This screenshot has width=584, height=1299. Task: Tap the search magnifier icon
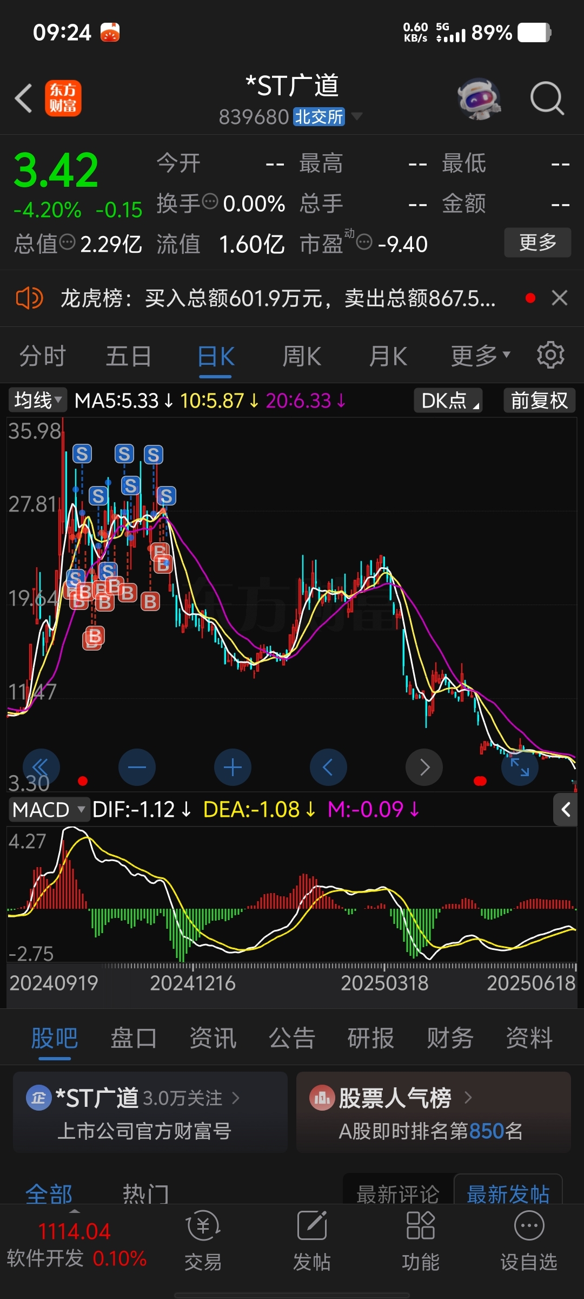(x=547, y=99)
